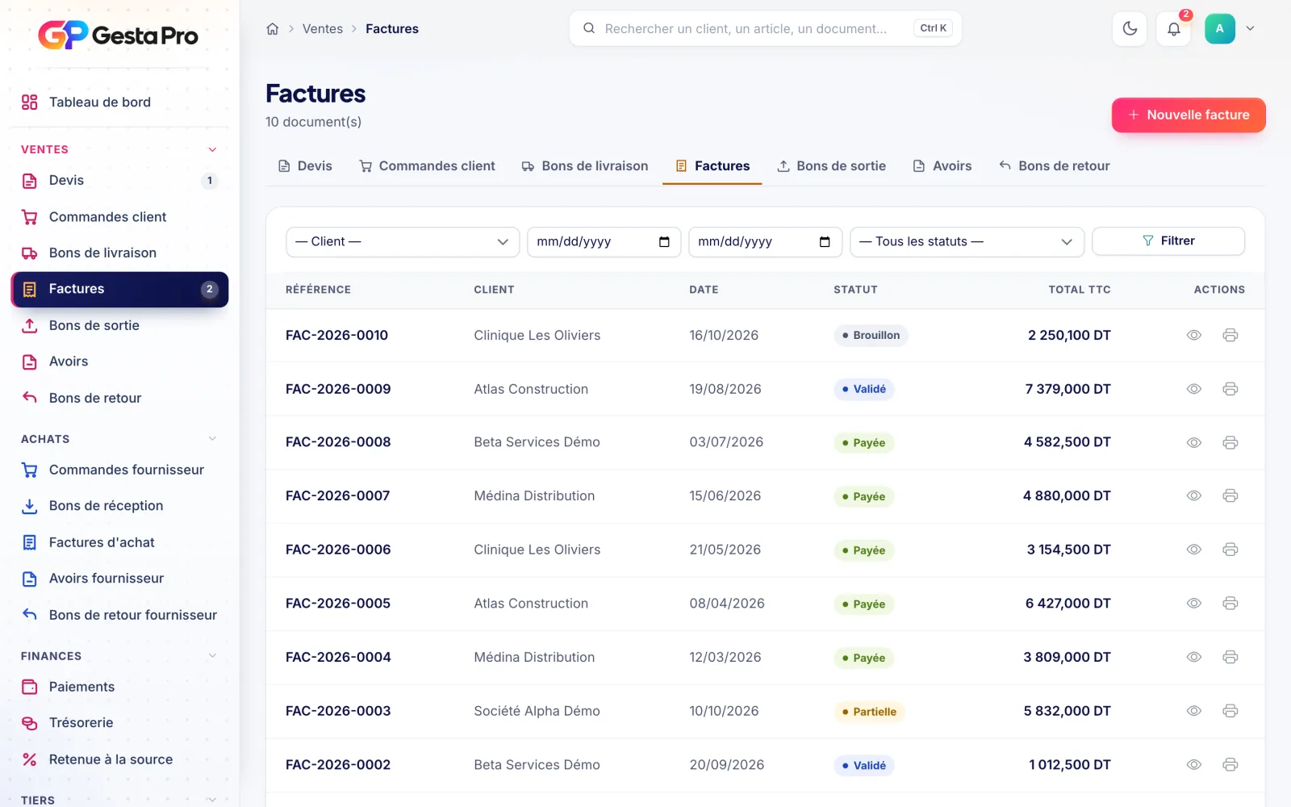Click the global search field
This screenshot has height=807, width=1291.
[765, 29]
